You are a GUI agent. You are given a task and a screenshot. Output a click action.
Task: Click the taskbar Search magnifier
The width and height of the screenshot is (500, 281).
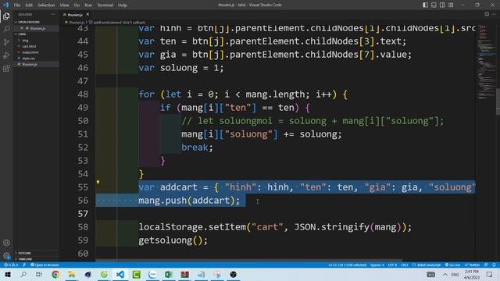pos(23,274)
